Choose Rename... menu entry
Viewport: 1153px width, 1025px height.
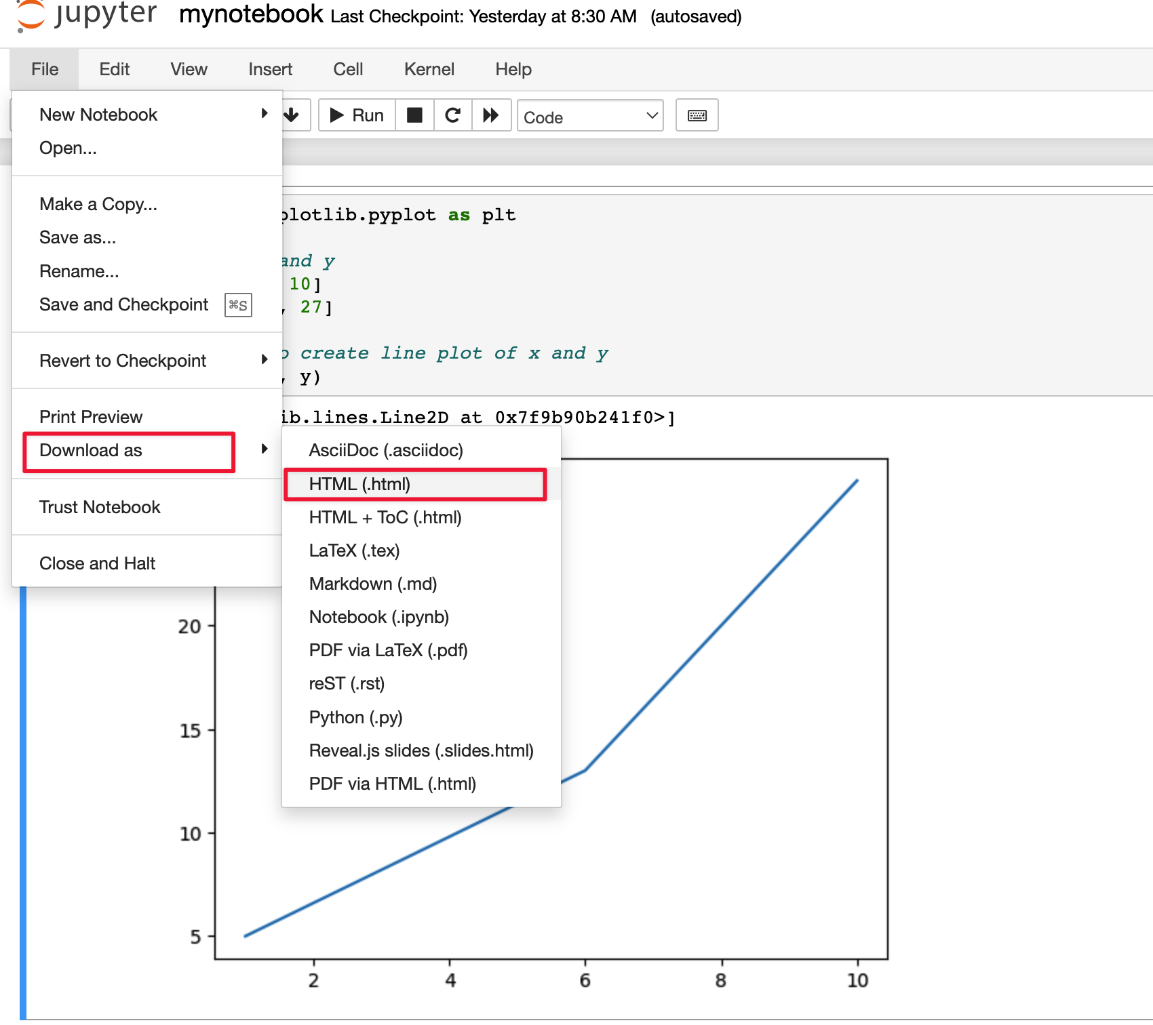(146, 271)
